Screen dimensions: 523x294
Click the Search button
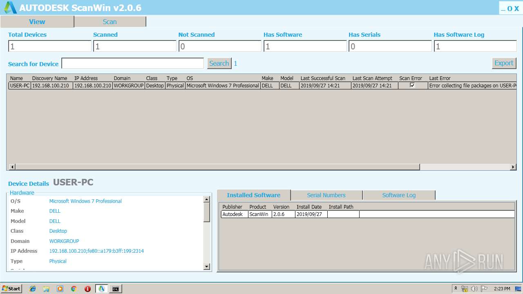tap(219, 63)
